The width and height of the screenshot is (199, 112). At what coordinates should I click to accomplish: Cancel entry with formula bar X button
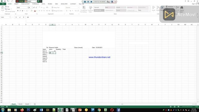[16, 17]
